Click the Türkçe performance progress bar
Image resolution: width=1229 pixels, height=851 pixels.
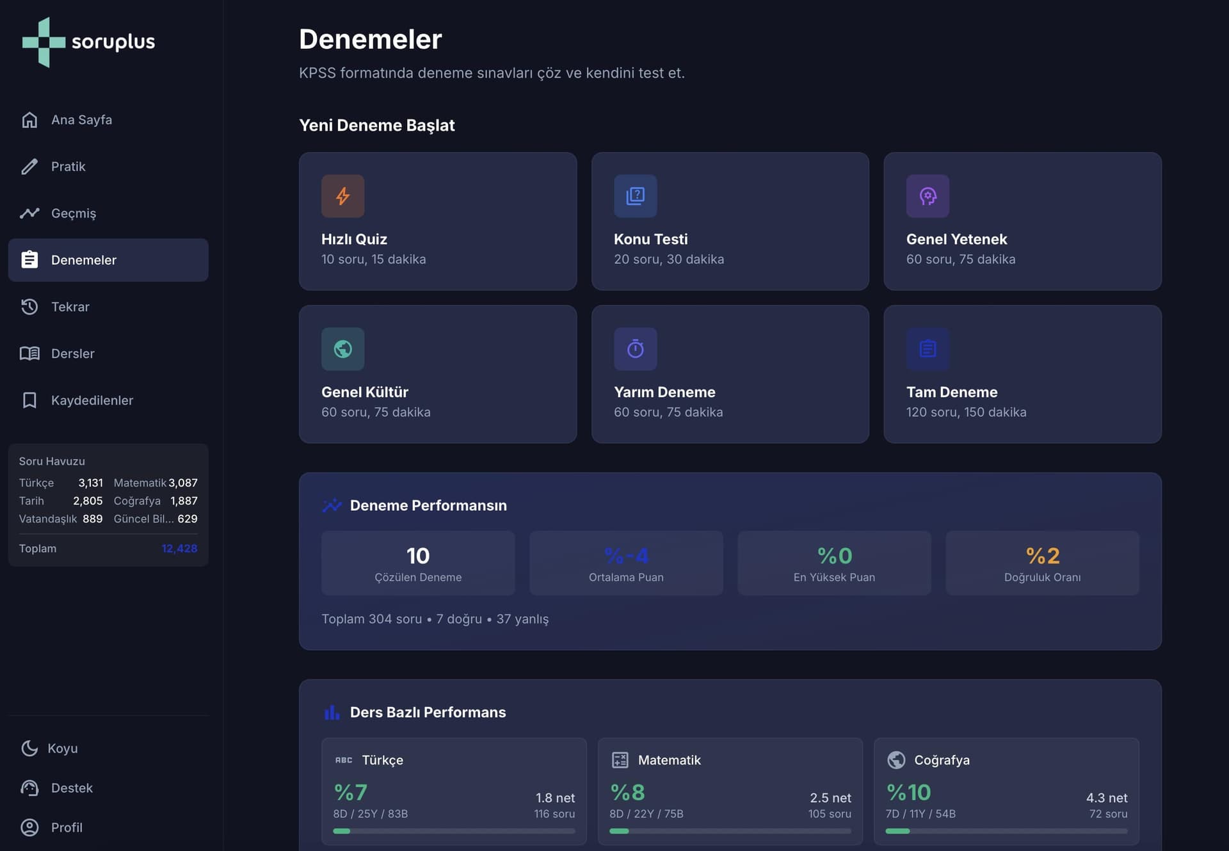click(x=453, y=831)
